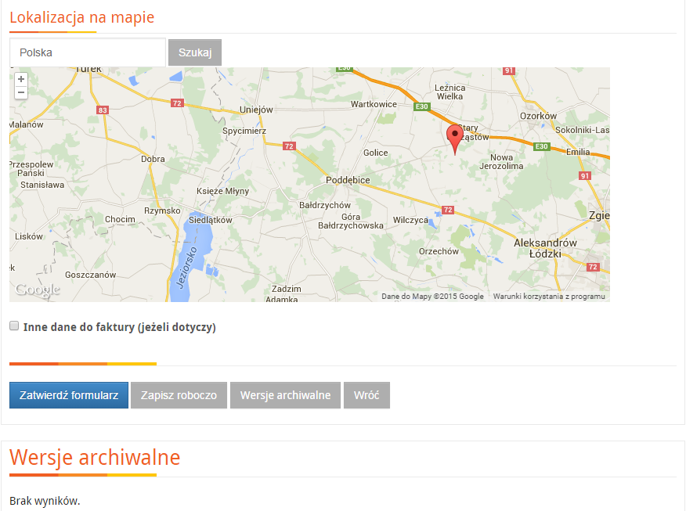Open Wersje archiwalne button
686x511 pixels.
coord(285,395)
